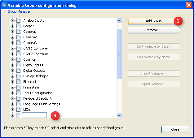The image size is (194, 138).
Task: Click the Camera1 document icon
Action: (18, 32)
